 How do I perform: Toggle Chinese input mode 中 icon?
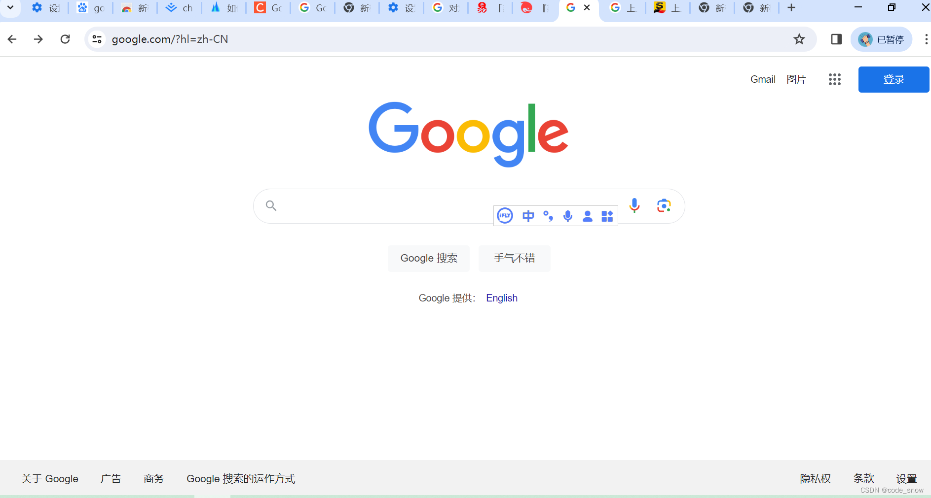pyautogui.click(x=528, y=216)
